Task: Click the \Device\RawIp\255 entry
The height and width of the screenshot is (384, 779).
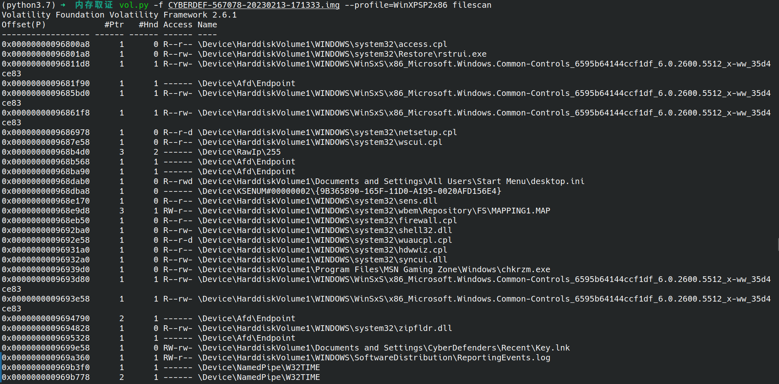Action: pos(239,152)
